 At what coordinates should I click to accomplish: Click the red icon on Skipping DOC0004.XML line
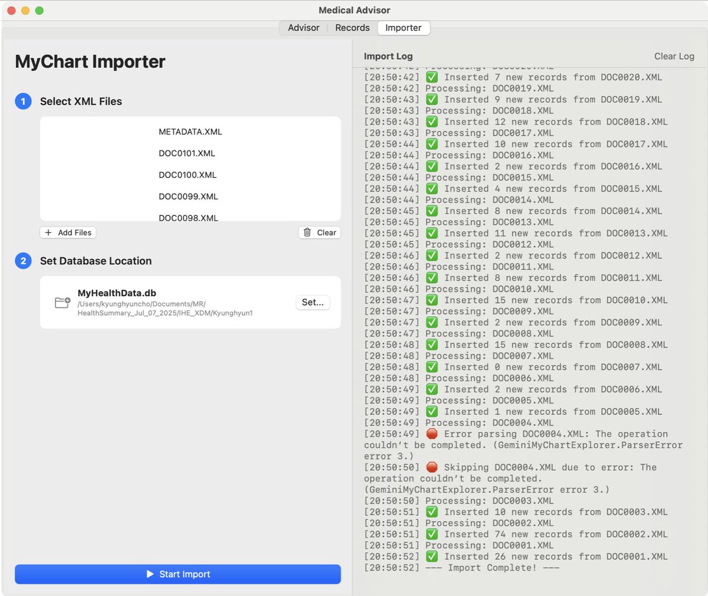point(432,467)
